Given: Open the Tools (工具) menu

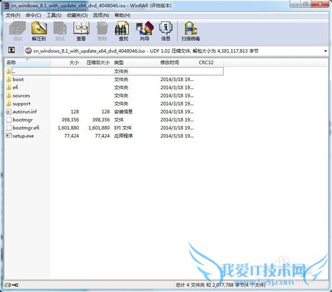Looking at the screenshot, I should coord(54,15).
